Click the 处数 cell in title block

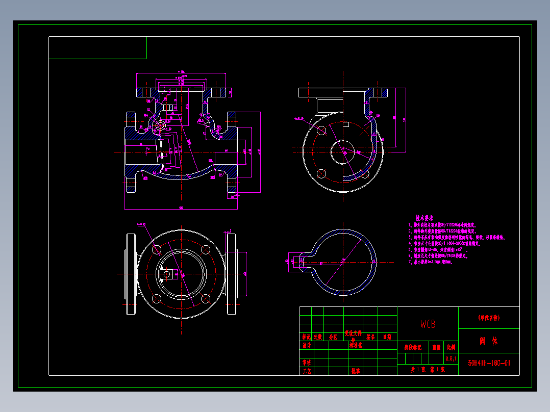click(x=317, y=337)
